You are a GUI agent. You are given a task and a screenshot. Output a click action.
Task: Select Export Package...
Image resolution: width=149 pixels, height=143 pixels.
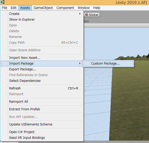(x=42, y=69)
